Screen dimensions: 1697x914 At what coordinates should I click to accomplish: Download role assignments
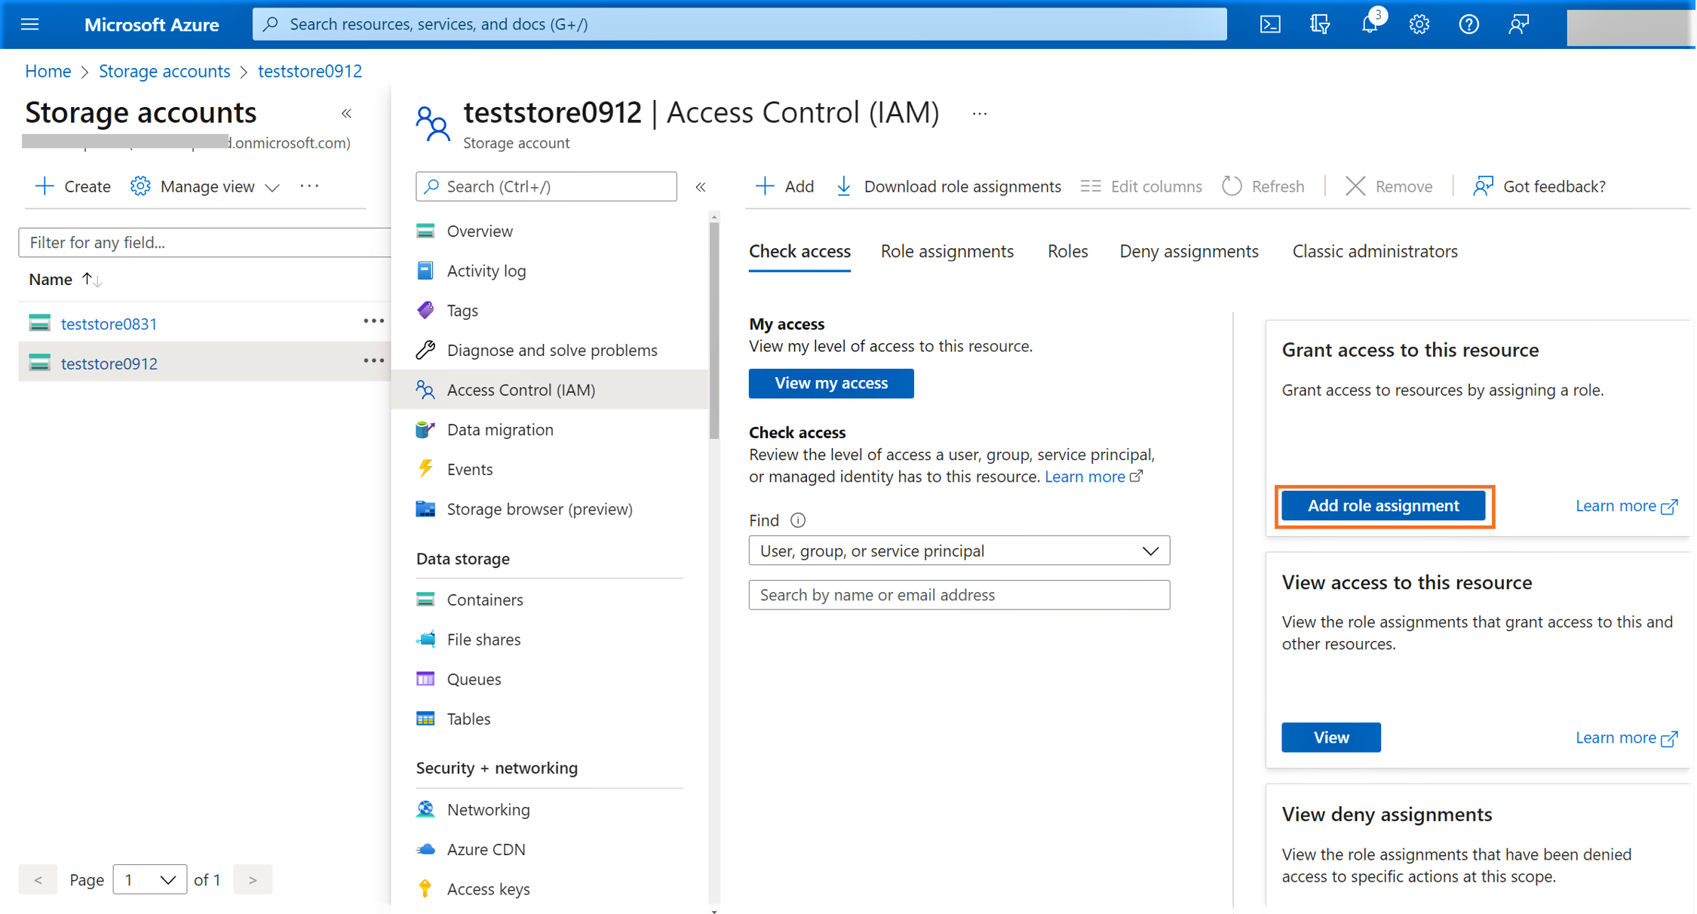pyautogui.click(x=949, y=186)
